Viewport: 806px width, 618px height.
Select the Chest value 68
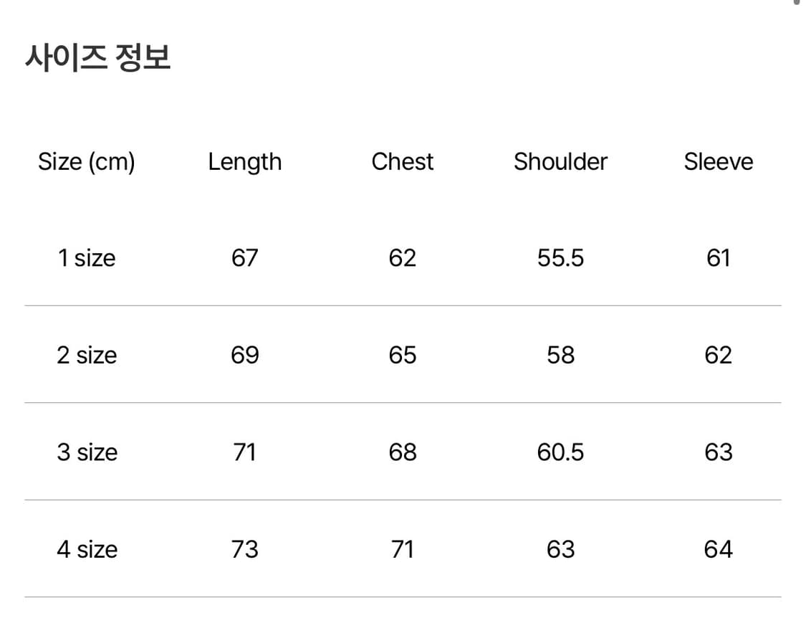[x=402, y=452]
